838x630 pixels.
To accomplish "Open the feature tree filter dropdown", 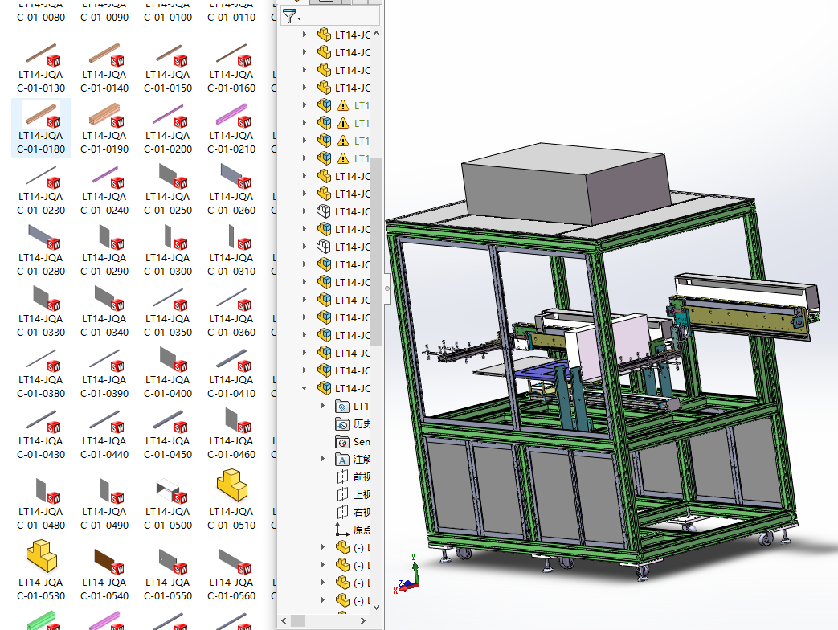I will (x=292, y=16).
